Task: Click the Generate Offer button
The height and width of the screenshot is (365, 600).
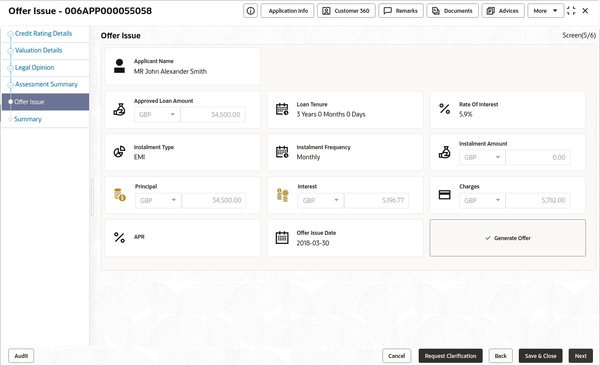Action: 508,238
